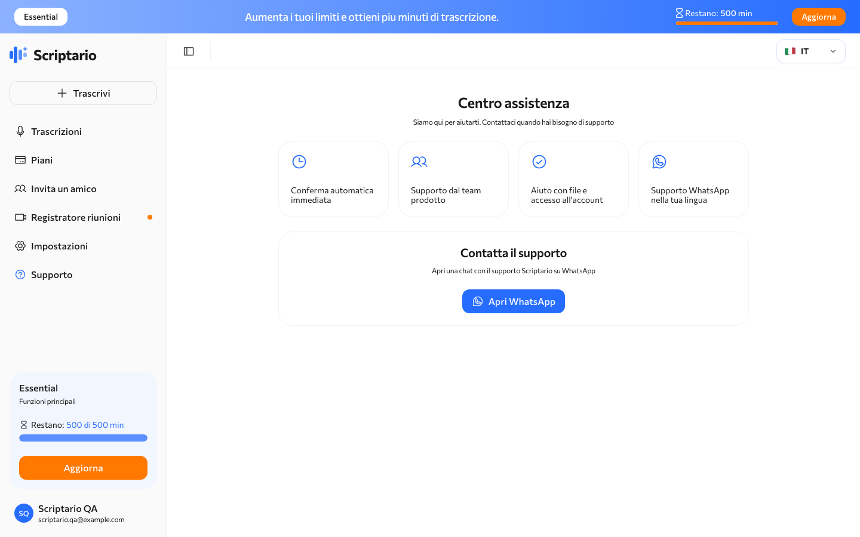Click the Italian flag icon

(790, 51)
